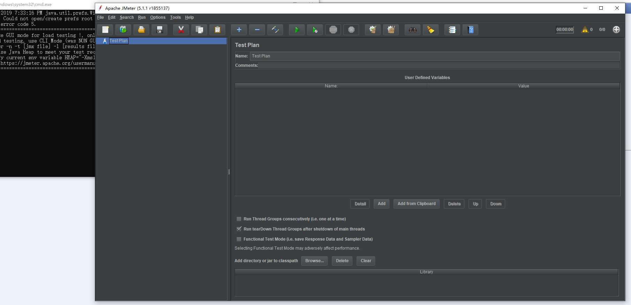Screen dimensions: 631x305
Task: Click the remote engine status icon
Action: pos(616,30)
